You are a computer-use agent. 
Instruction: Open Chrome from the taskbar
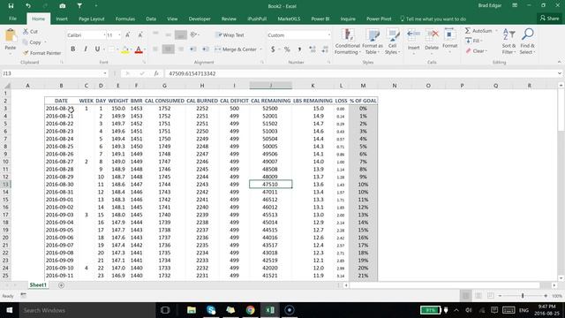point(251,310)
